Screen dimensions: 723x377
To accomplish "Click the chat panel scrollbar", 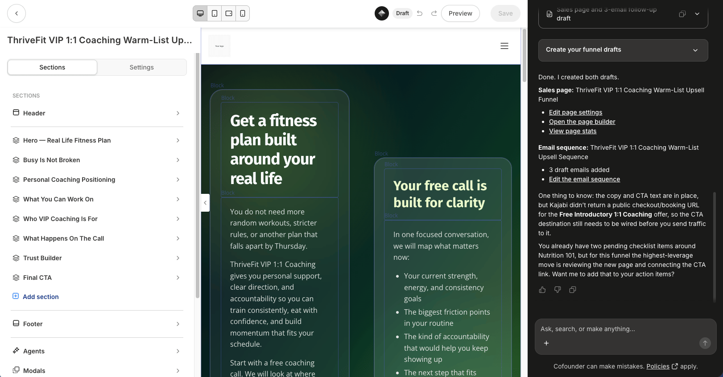I will tap(715, 247).
